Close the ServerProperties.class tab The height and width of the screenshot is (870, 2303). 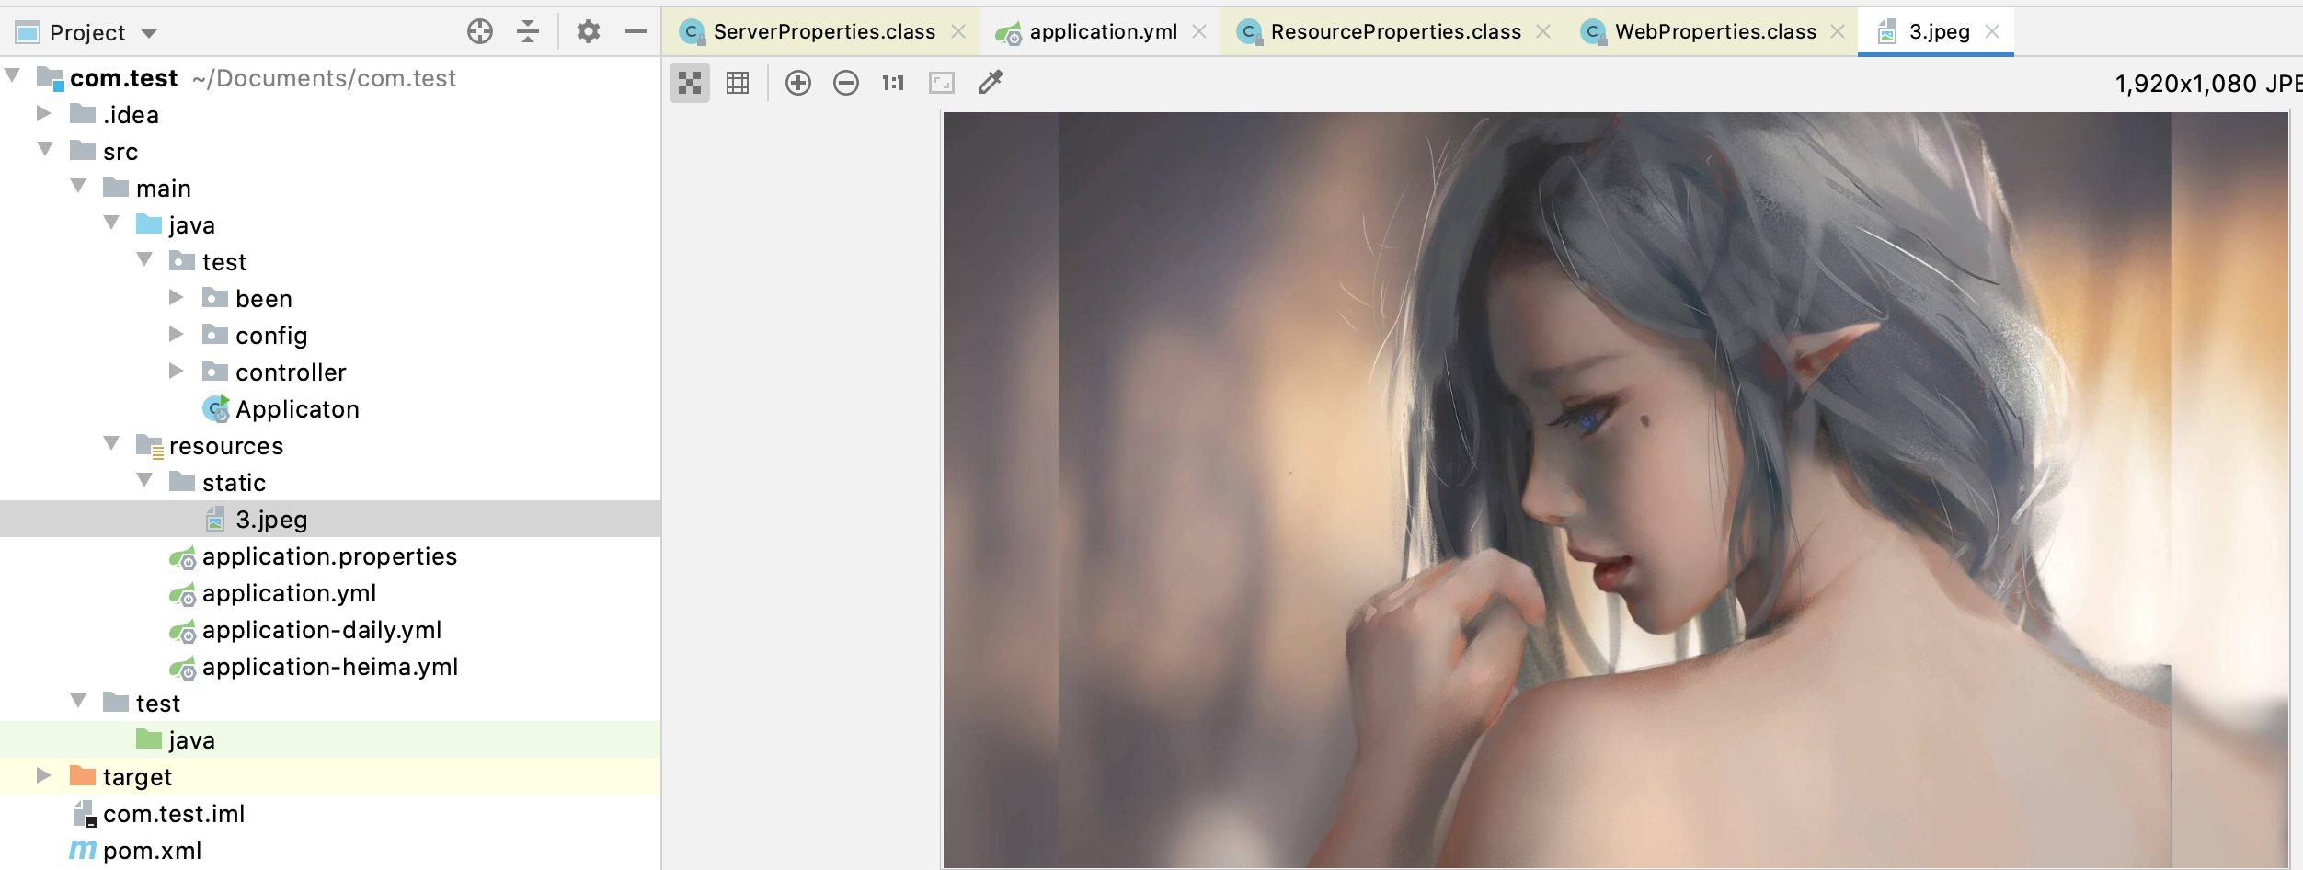[x=958, y=32]
